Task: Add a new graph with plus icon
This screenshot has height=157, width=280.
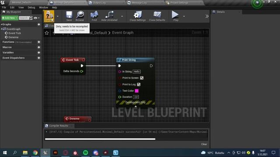Action: (39, 24)
